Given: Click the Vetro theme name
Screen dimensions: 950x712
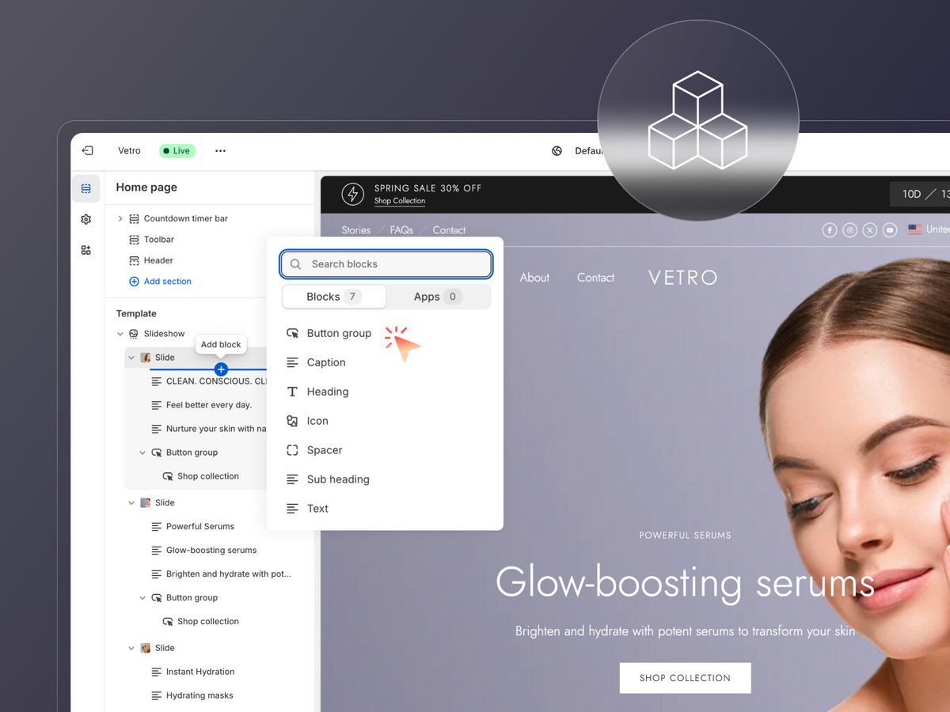Looking at the screenshot, I should pyautogui.click(x=129, y=150).
